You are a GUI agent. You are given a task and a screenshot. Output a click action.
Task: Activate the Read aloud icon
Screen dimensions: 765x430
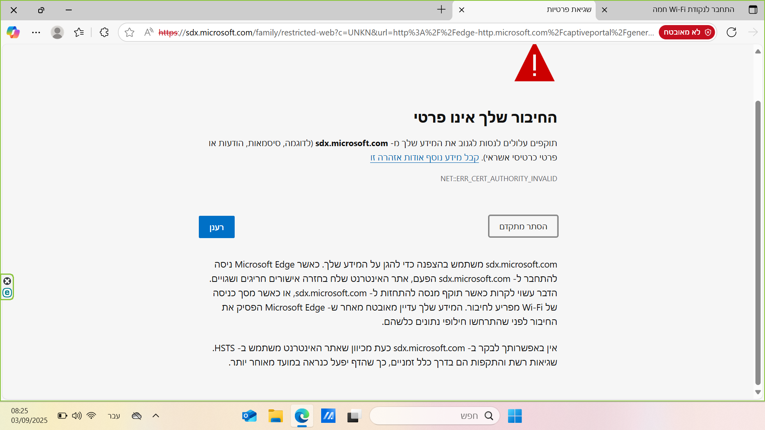[x=149, y=32]
